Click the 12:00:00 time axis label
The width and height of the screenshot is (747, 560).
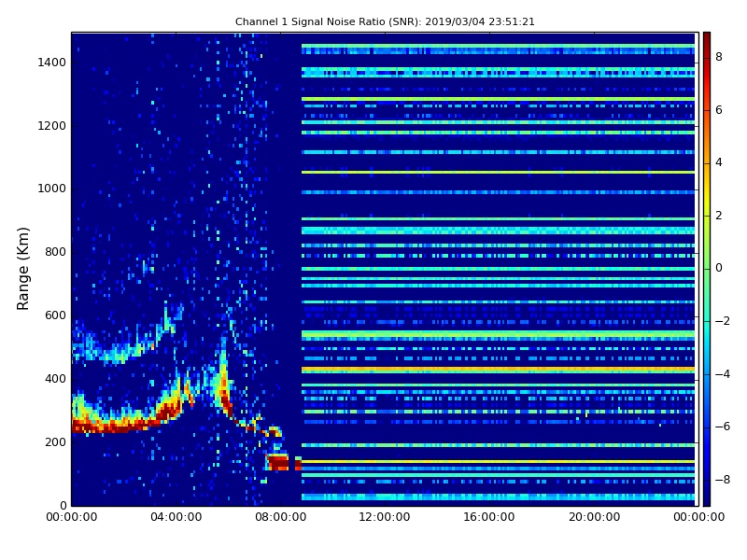(x=385, y=517)
